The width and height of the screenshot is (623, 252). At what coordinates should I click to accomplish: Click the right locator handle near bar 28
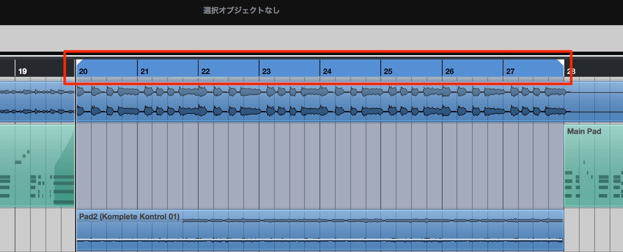(561, 62)
